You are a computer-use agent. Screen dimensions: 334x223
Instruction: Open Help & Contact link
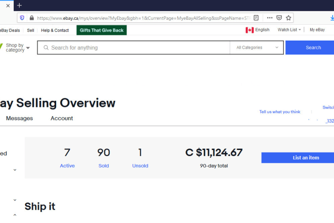tap(55, 30)
